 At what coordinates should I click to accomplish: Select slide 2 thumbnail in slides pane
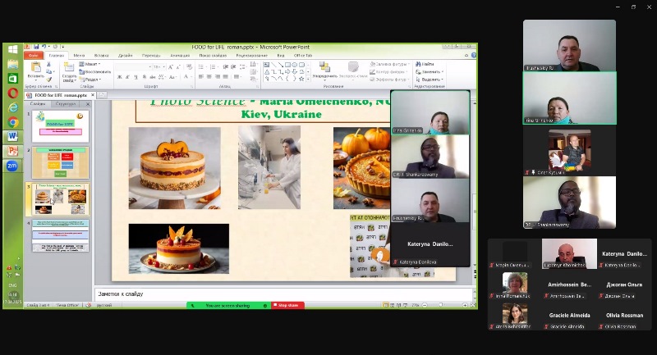tap(60, 162)
